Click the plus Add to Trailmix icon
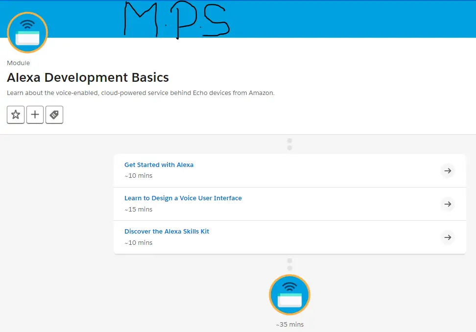The image size is (476, 332). (35, 115)
